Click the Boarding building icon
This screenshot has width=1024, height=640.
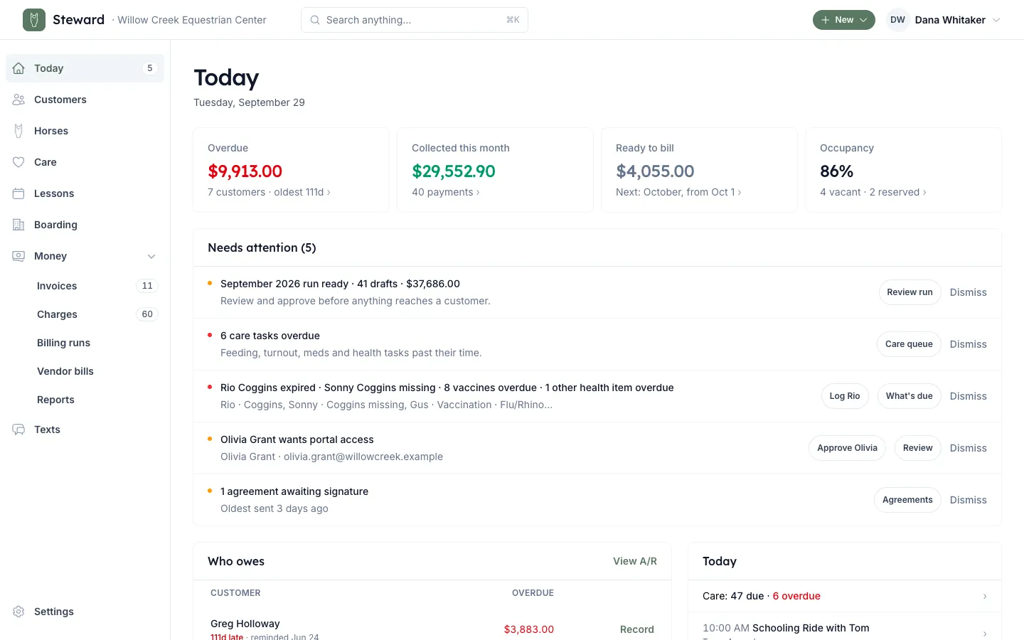19,225
